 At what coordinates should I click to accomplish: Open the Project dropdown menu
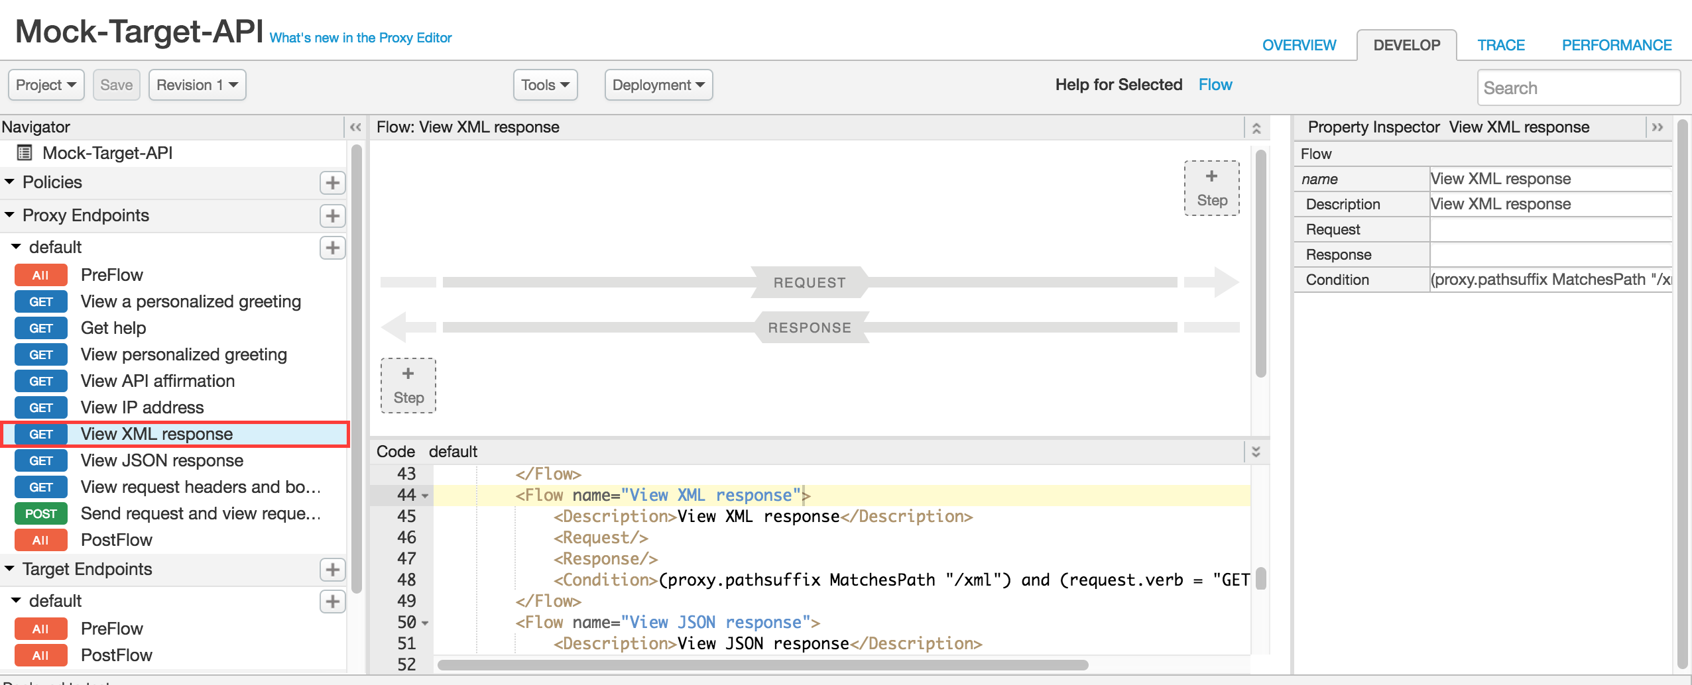[46, 85]
